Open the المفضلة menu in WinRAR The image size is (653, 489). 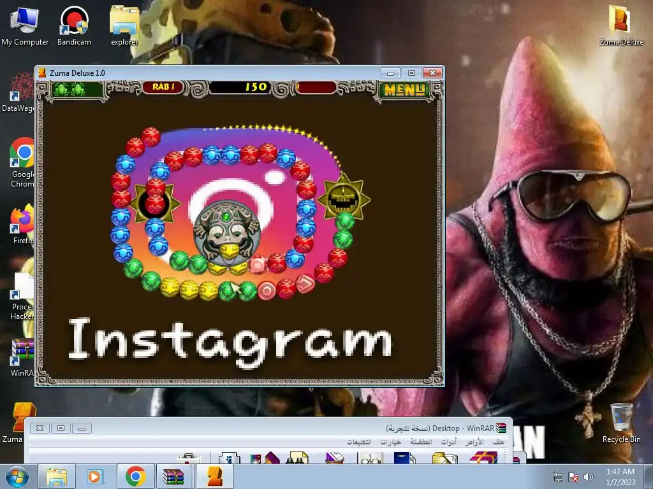tap(421, 442)
